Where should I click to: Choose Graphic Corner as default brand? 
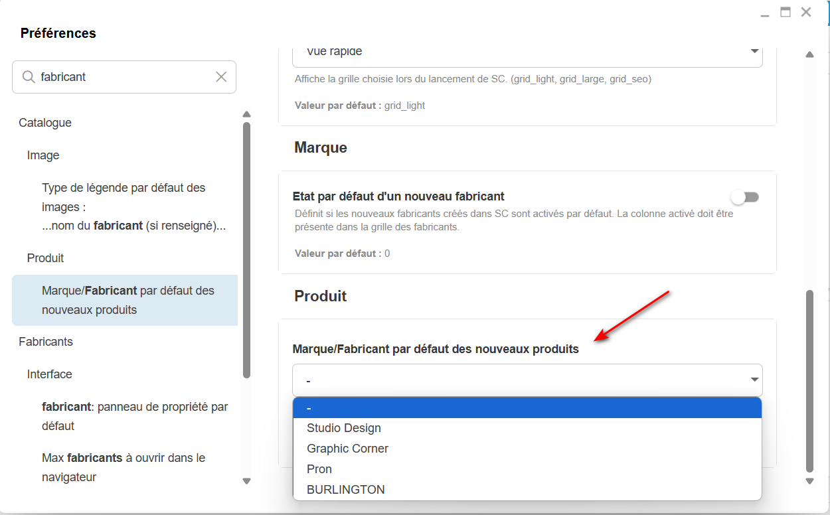pos(347,449)
